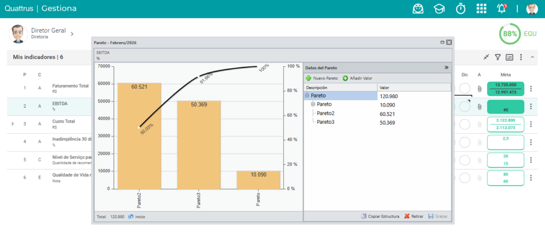Open the support chat face icon

click(418, 8)
